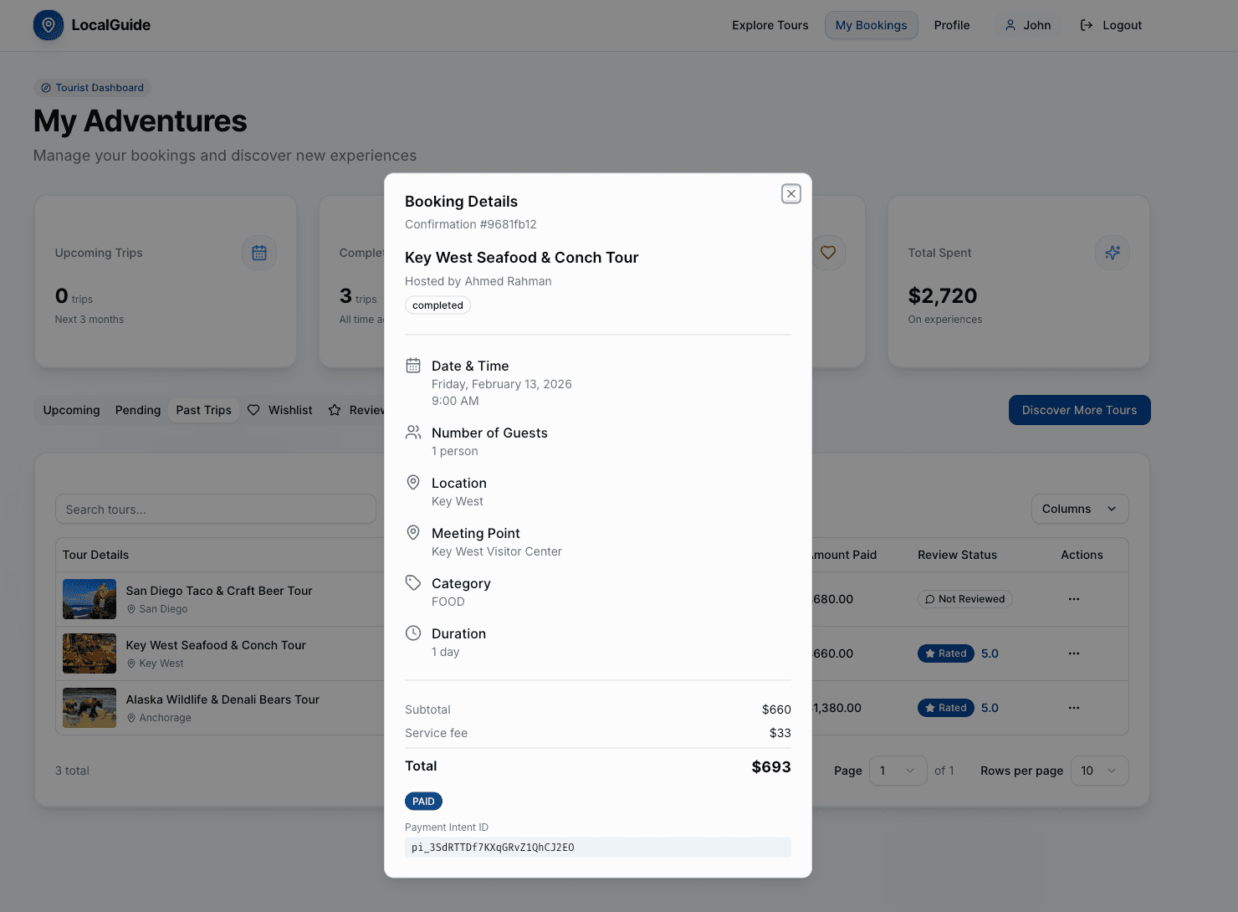Expand the Rows per page selector
Screen dimensions: 1238x912
[x=1098, y=771]
